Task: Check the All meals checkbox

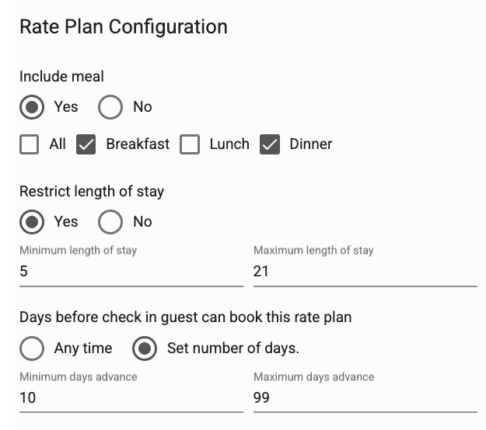Action: [x=30, y=144]
